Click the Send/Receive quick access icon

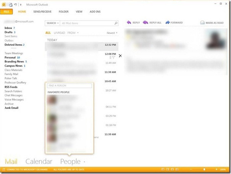tap(10, 5)
